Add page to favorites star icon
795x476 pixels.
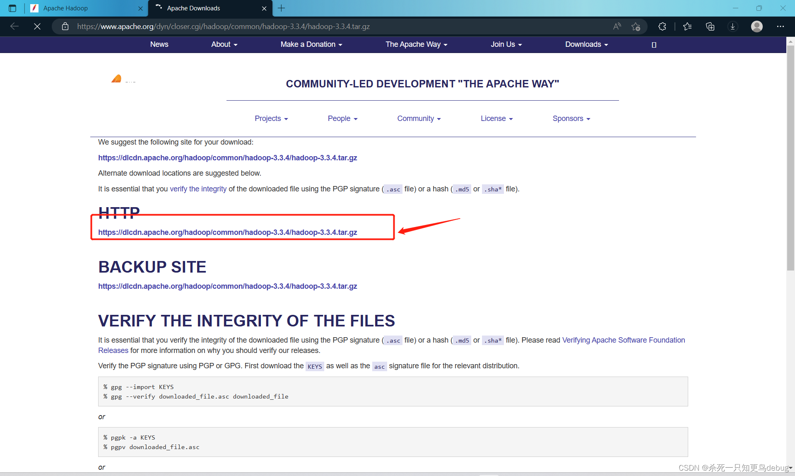[636, 27]
